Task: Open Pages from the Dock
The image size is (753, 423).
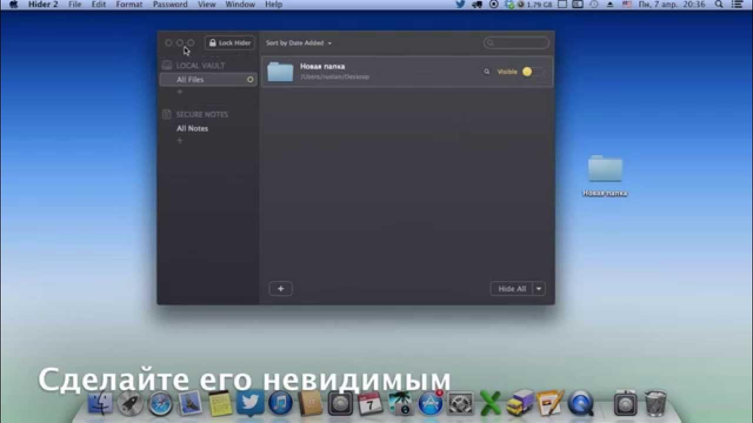Action: (550, 404)
